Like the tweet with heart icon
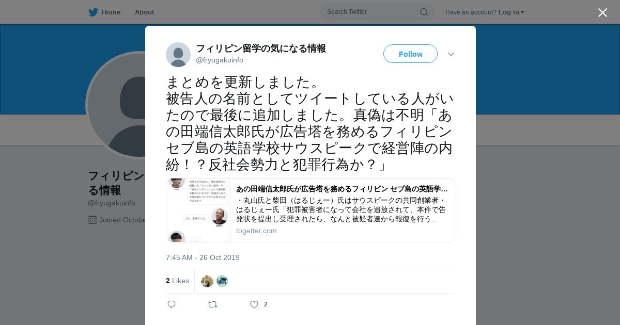The image size is (620, 325). pos(254,304)
